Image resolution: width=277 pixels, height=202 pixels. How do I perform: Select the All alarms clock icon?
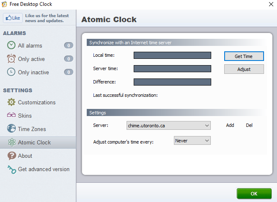(11, 45)
